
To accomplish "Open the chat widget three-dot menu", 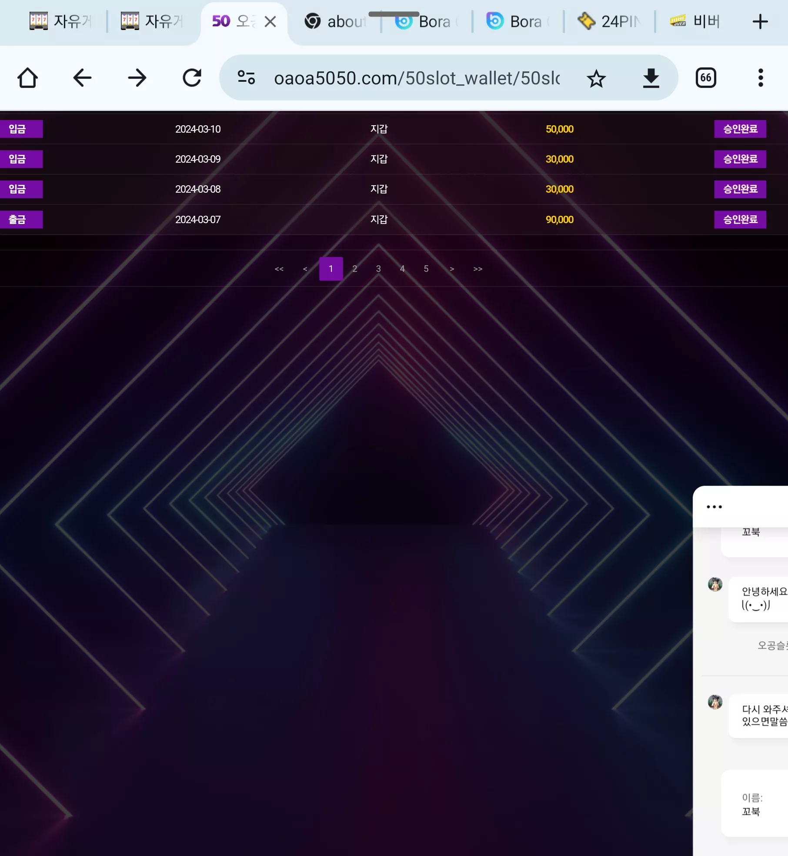I will point(714,507).
